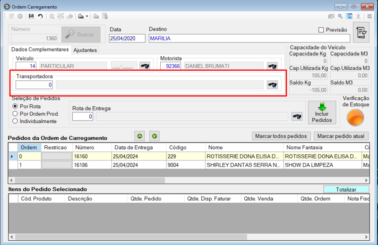Click Marcar todos pedidos button
The width and height of the screenshot is (378, 245).
click(281, 136)
